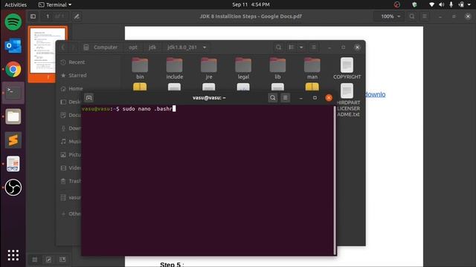The image size is (476, 267).
Task: Click the annotate pencil icon in PDF viewer
Action: [x=77, y=16]
